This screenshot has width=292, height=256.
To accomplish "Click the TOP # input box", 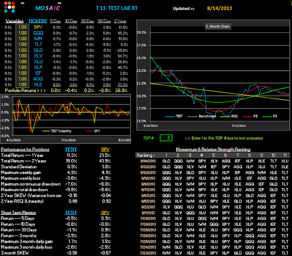I will click(x=166, y=138).
